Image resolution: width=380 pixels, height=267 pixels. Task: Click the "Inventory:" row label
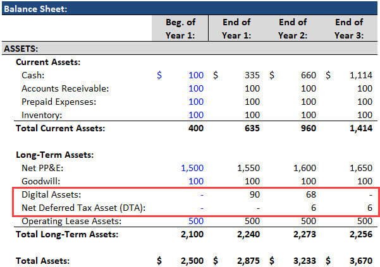[42, 115]
